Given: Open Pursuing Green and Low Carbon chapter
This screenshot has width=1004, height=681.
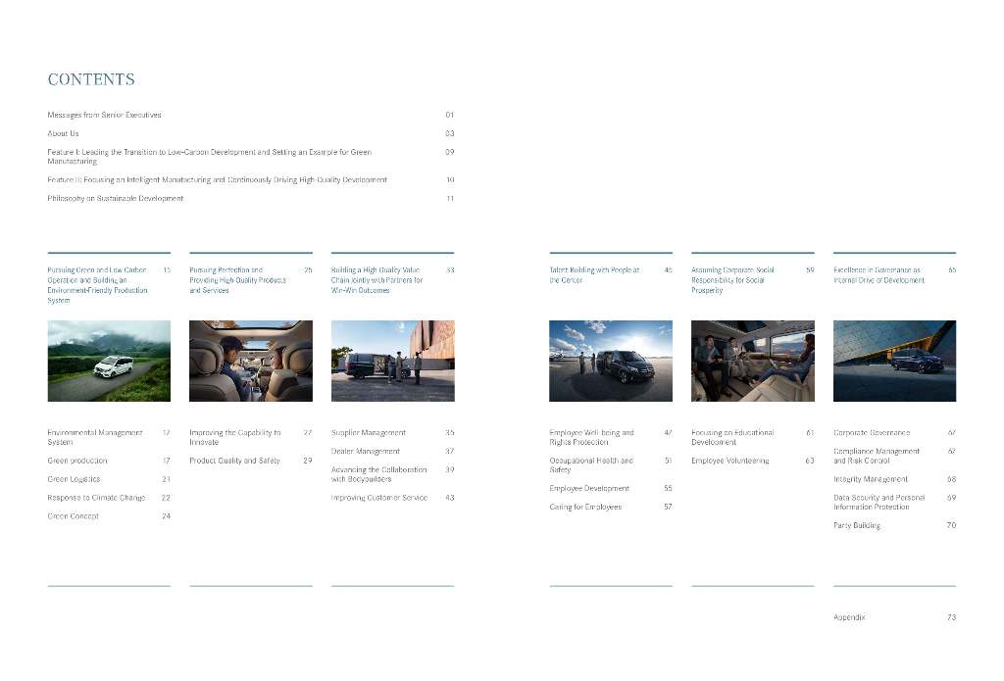Looking at the screenshot, I should tap(97, 285).
